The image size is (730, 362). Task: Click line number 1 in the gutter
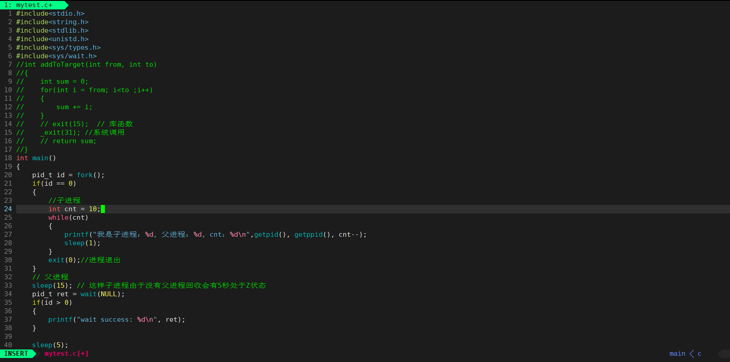pos(10,13)
